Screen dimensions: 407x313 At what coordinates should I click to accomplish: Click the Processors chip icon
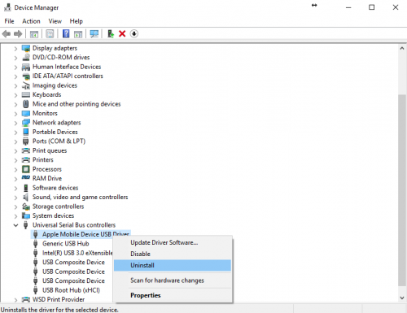point(26,169)
